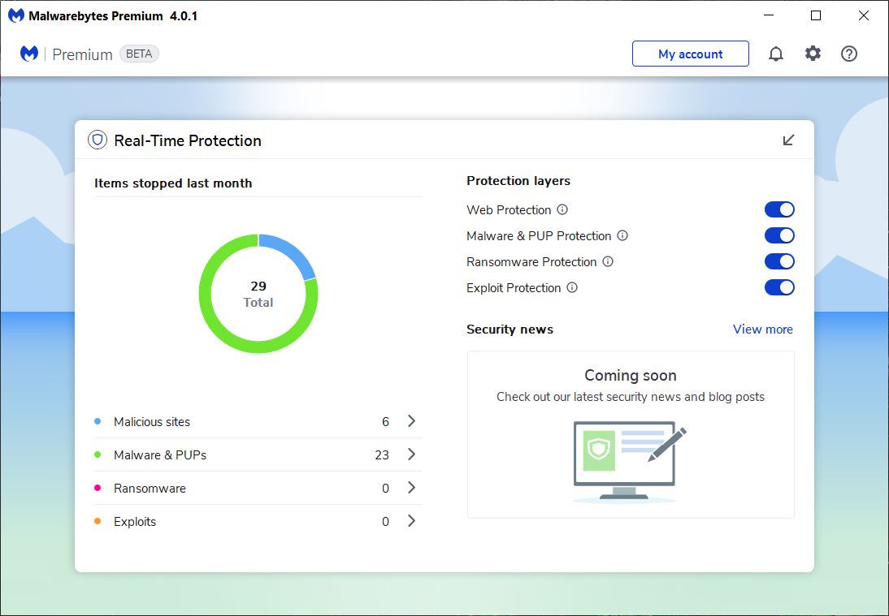Image resolution: width=889 pixels, height=616 pixels.
Task: Click the Protection layers heading
Action: [518, 181]
